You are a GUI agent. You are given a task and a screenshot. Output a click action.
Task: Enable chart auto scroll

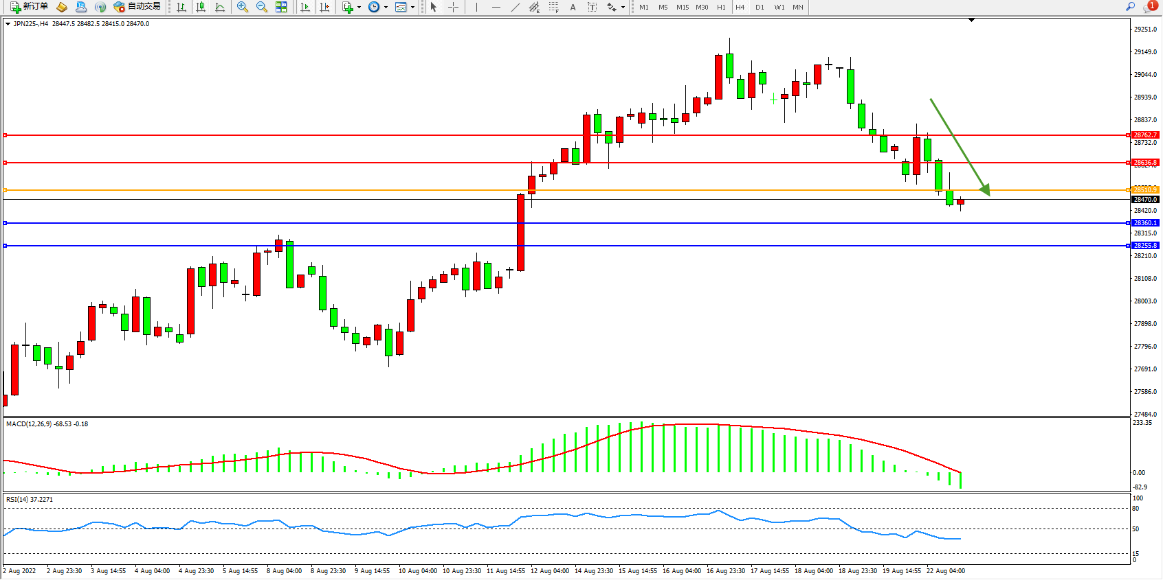point(305,7)
